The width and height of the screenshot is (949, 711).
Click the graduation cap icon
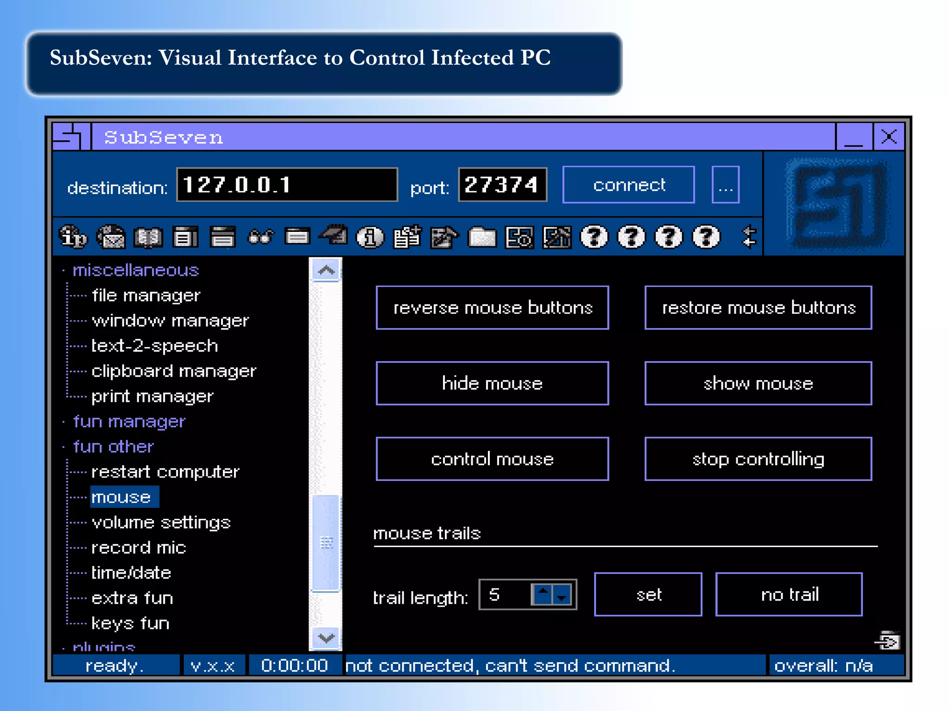coord(334,235)
